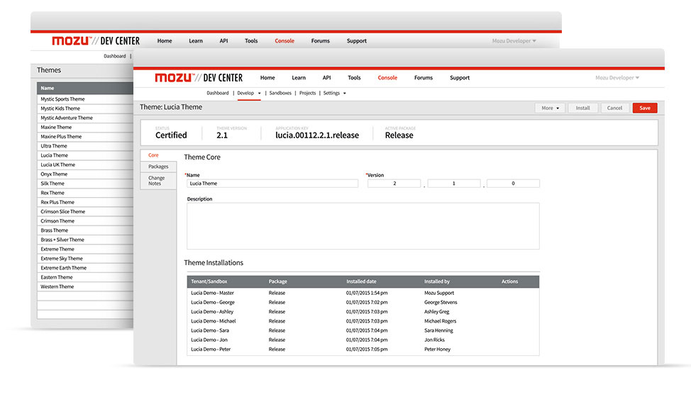The width and height of the screenshot is (691, 397).
Task: Go to Home in front window navigation
Action: 267,77
